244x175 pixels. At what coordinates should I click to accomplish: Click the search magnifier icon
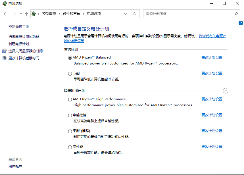pyautogui.click(x=236, y=13)
